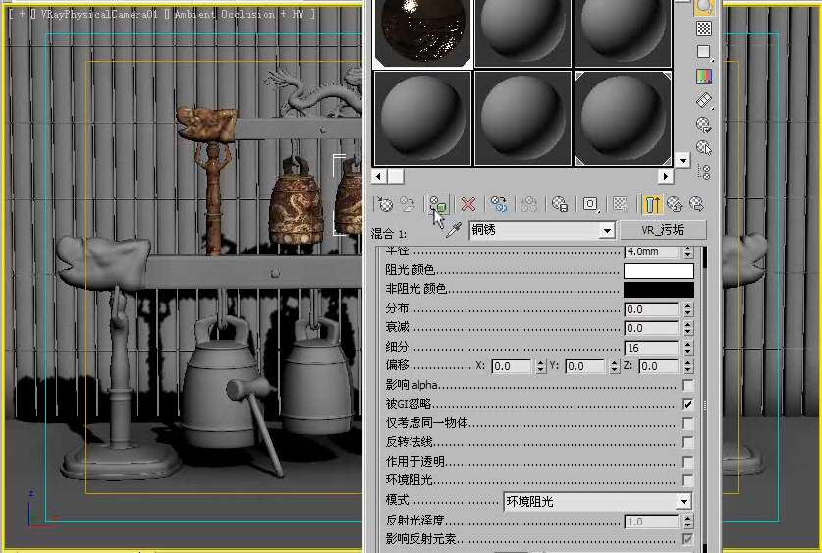822x553 pixels.
Task: Select bottom-right active sample sphere
Action: pyautogui.click(x=624, y=118)
